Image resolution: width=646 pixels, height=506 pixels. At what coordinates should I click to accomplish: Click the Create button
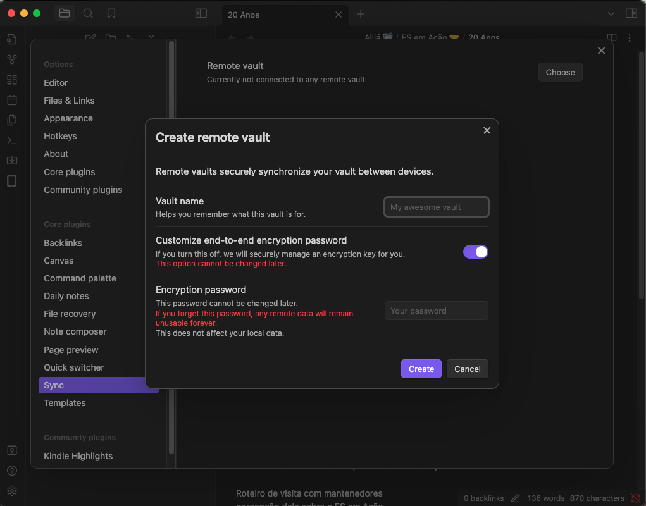click(421, 368)
